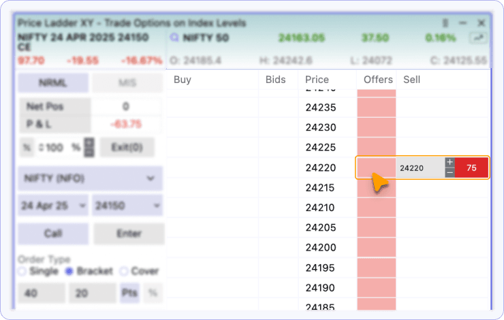Click the red 75 sell quantity cell
504x320 pixels.
coord(471,168)
